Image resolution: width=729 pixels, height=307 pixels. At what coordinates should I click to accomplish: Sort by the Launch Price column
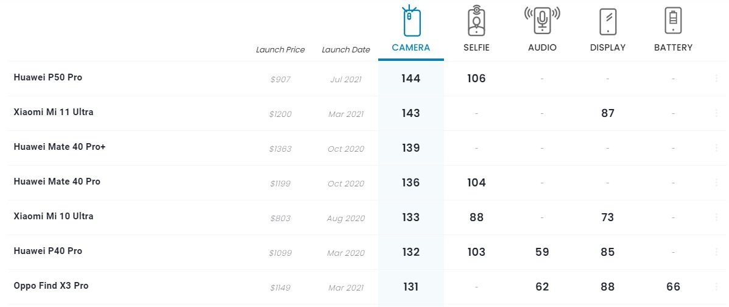click(x=280, y=50)
